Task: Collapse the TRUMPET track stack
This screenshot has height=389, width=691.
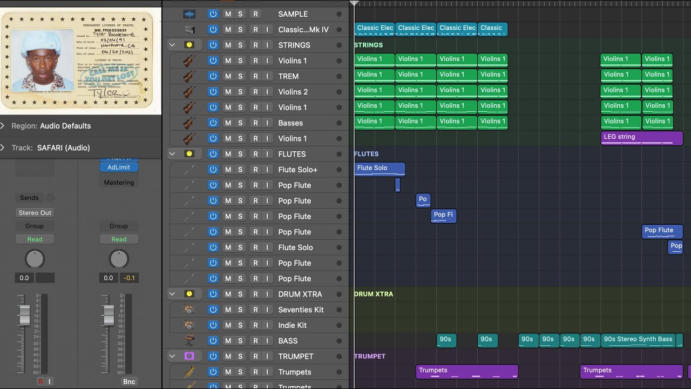Action: tap(172, 357)
